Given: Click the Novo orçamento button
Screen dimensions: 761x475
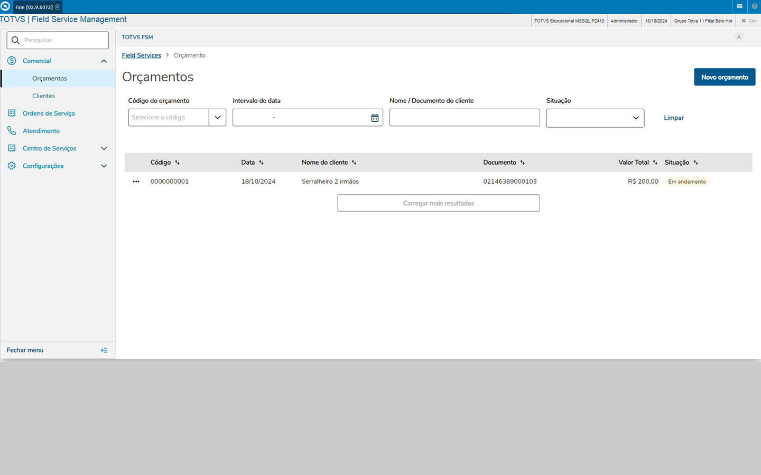Looking at the screenshot, I should [724, 77].
